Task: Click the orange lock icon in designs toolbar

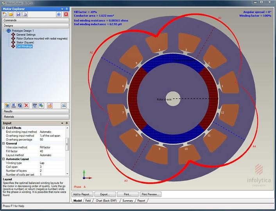Action: (50, 105)
